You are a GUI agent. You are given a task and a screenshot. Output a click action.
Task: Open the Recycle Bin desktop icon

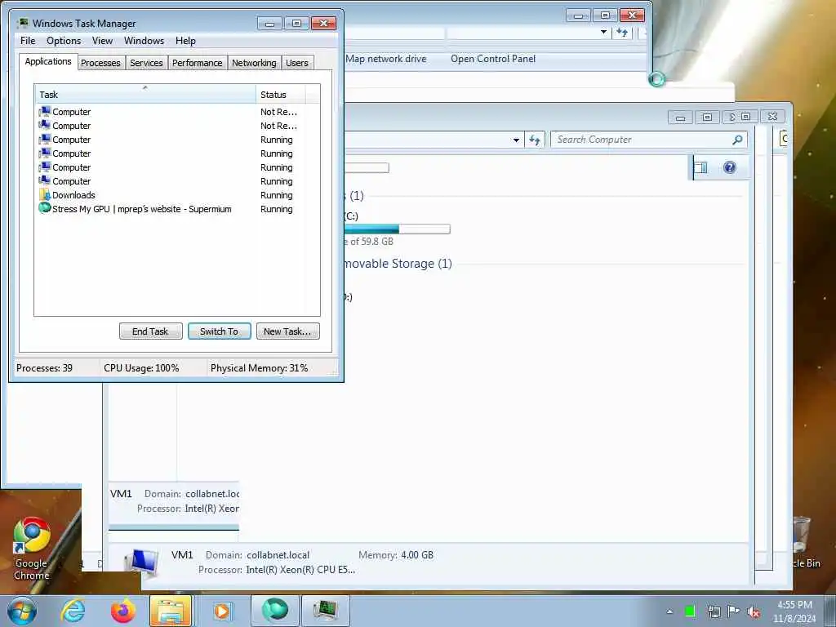(x=803, y=542)
